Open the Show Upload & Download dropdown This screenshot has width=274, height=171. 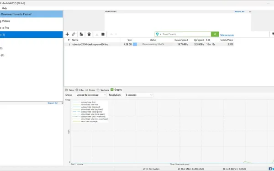pyautogui.click(x=91, y=95)
